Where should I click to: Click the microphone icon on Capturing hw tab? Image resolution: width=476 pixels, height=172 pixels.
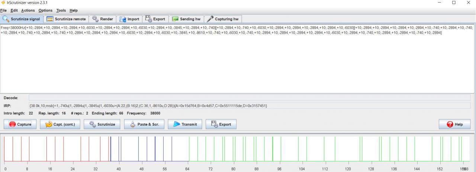210,19
